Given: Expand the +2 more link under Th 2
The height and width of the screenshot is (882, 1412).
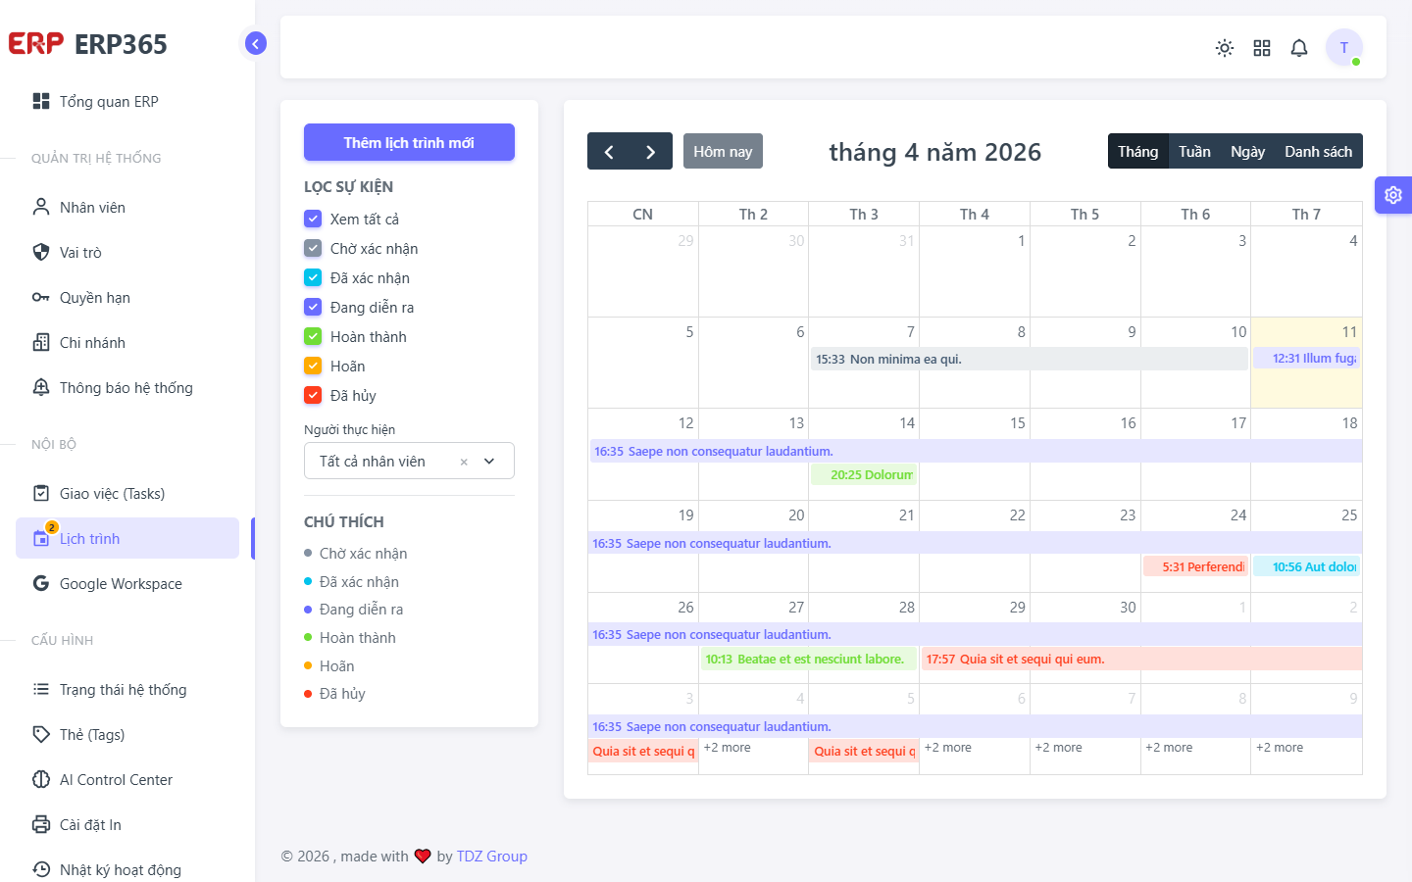Looking at the screenshot, I should 728,747.
